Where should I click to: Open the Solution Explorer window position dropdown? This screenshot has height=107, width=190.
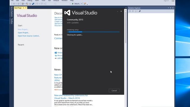(x=168, y=8)
